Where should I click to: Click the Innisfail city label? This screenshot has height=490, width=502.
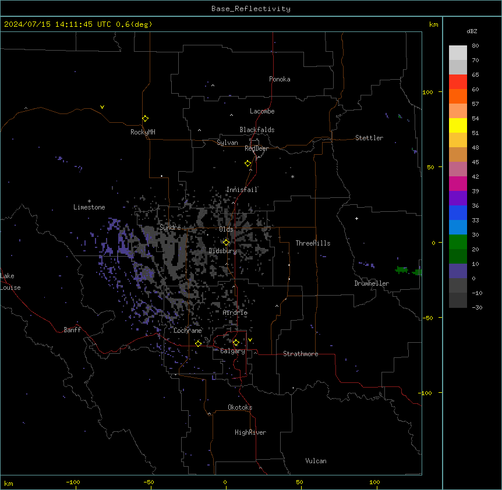point(242,190)
